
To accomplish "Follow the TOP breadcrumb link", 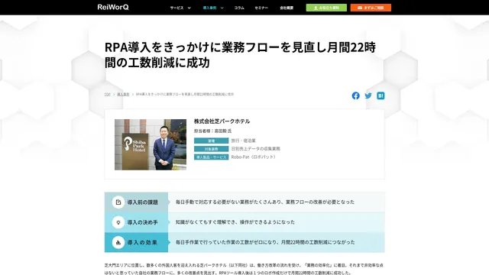I will click(x=107, y=94).
